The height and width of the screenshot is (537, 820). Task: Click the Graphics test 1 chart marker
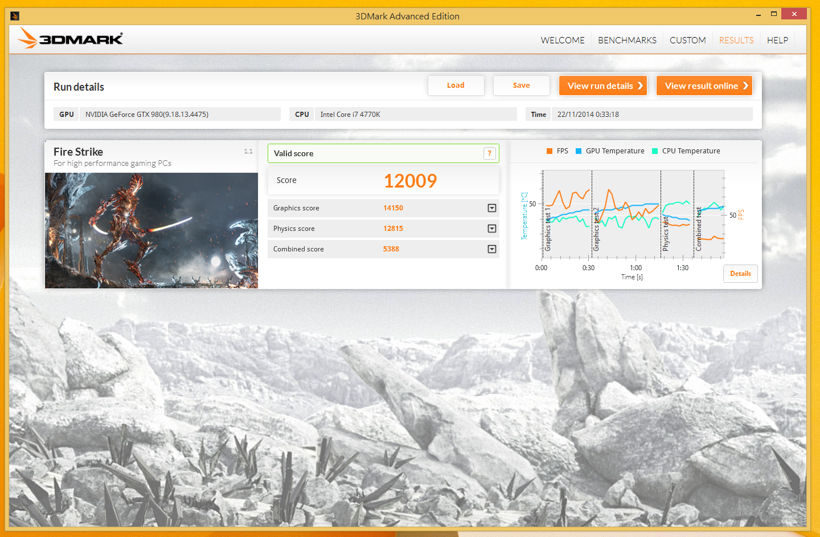click(548, 230)
